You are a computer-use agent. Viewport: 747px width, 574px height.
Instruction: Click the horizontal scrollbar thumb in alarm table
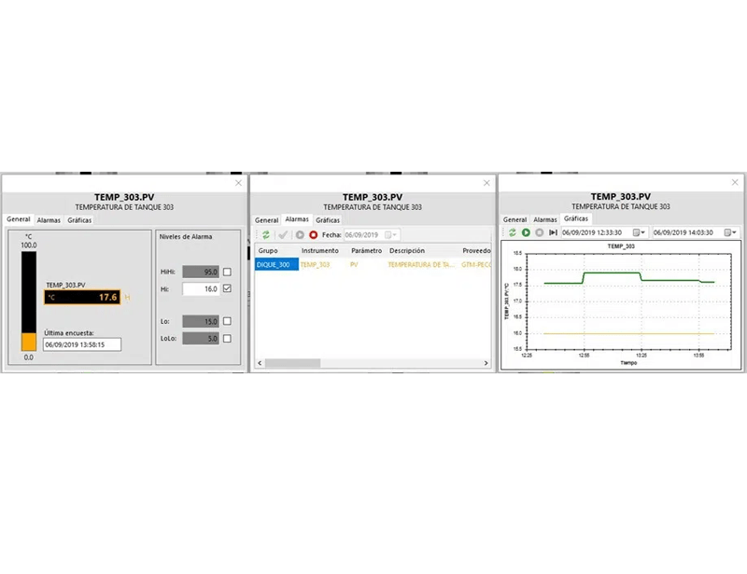coord(292,363)
